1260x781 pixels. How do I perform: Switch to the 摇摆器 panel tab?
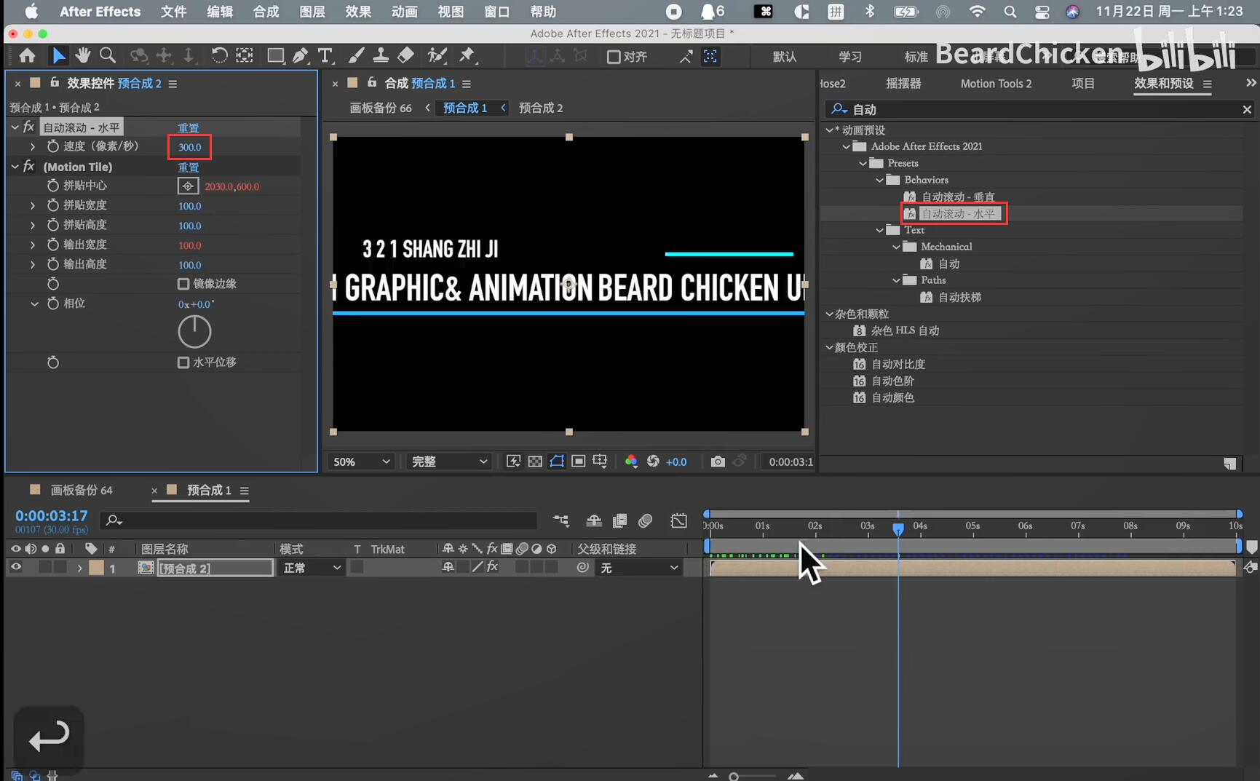(903, 84)
